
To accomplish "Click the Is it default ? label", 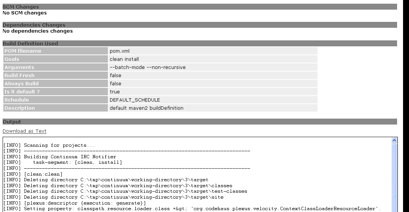I will 56,92.
